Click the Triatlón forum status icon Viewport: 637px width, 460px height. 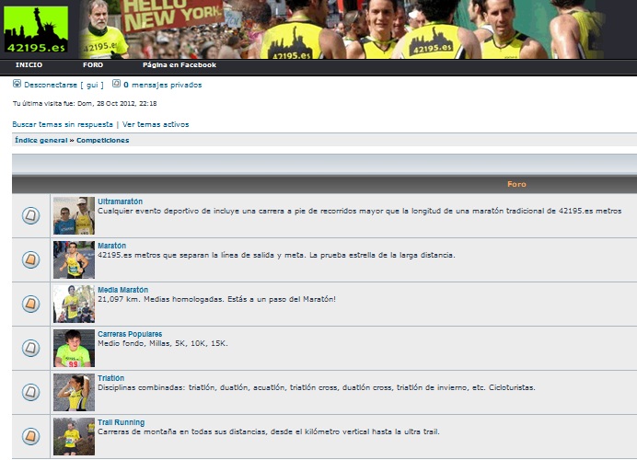coord(30,392)
